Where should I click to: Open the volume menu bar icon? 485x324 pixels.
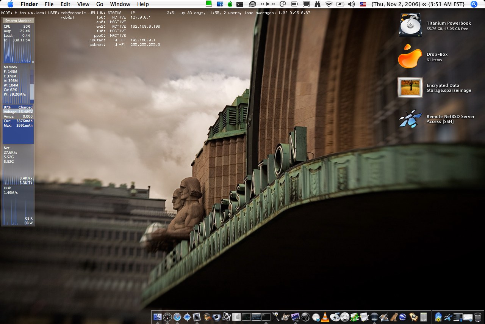[351, 4]
